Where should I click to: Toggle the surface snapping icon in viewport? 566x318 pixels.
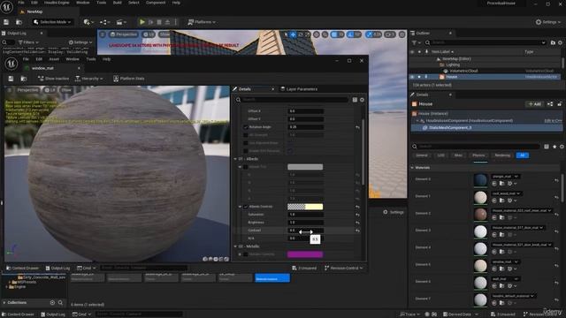tap(325, 34)
